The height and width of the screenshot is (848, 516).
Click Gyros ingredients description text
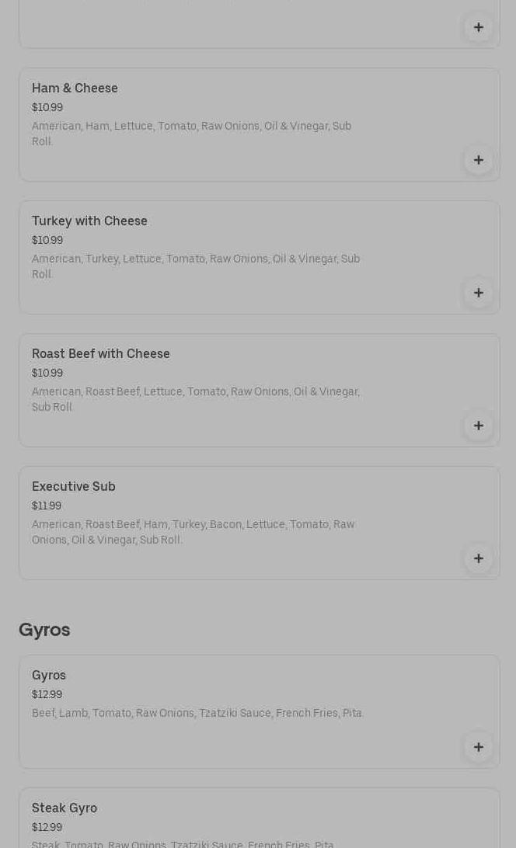coord(197,714)
